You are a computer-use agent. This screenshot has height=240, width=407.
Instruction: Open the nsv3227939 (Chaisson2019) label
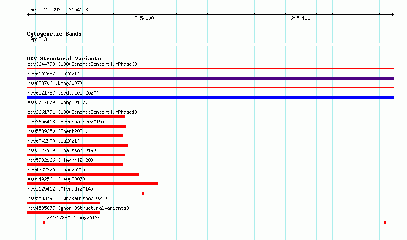click(62, 150)
